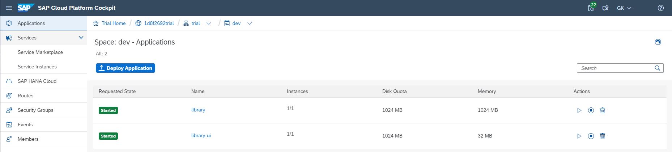Open the feedback chat icon
The image size is (672, 152).
click(605, 8)
